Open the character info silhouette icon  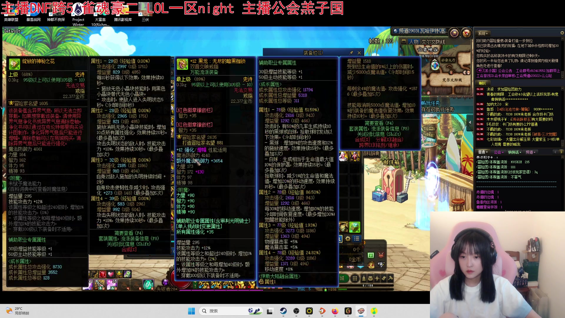[364, 278]
